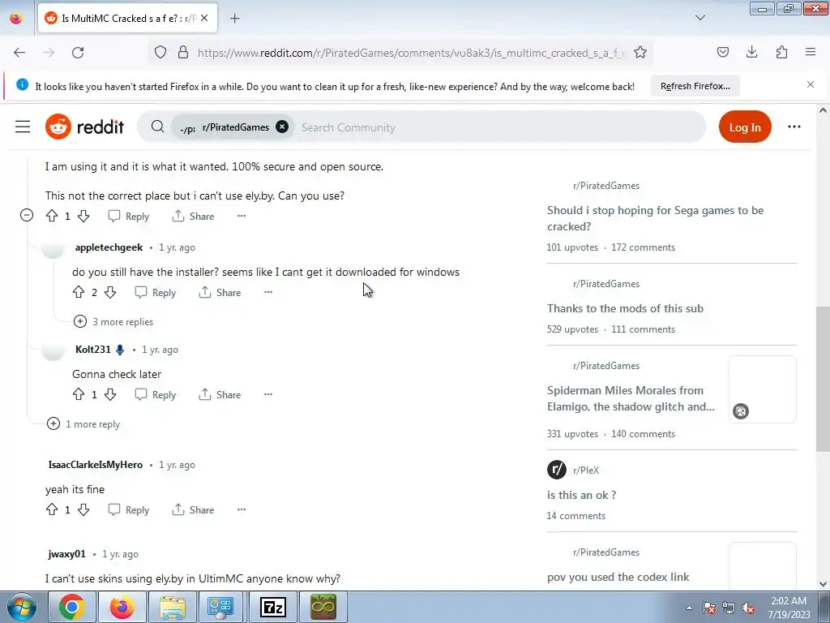Go to the Reddit home logo
Image resolution: width=830 pixels, height=623 pixels.
pyautogui.click(x=84, y=127)
